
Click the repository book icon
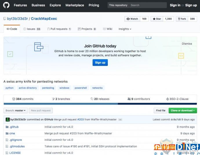click(5, 19)
